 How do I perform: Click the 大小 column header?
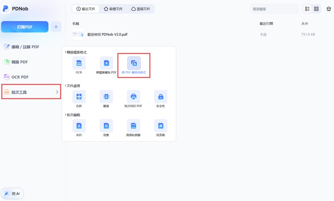click(x=305, y=24)
